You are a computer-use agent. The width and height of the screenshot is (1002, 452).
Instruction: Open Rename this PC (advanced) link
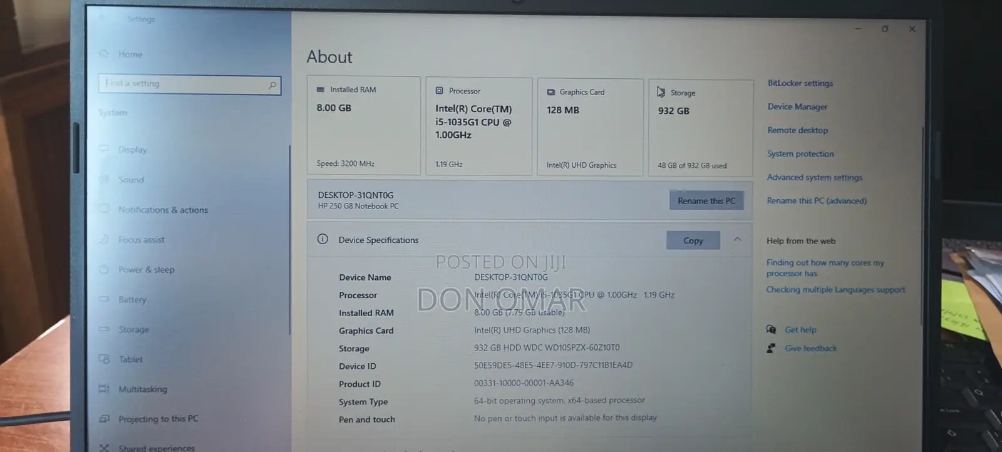817,201
